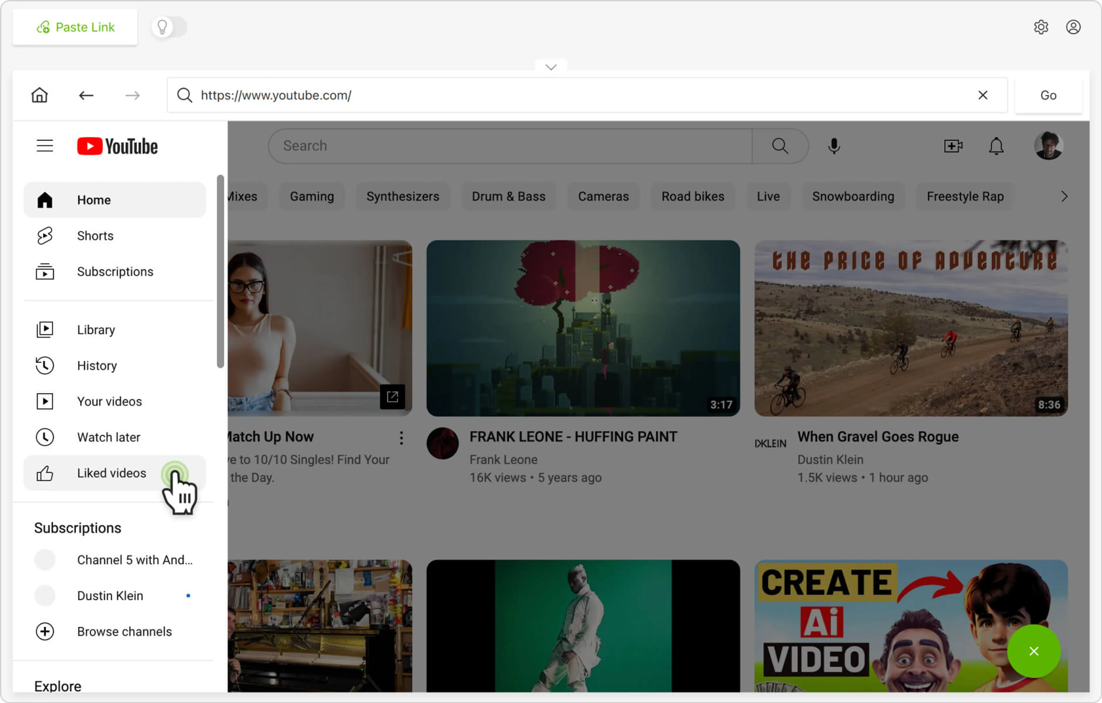Click the sidebar vertical scrollbar
1102x703 pixels.
tap(220, 271)
